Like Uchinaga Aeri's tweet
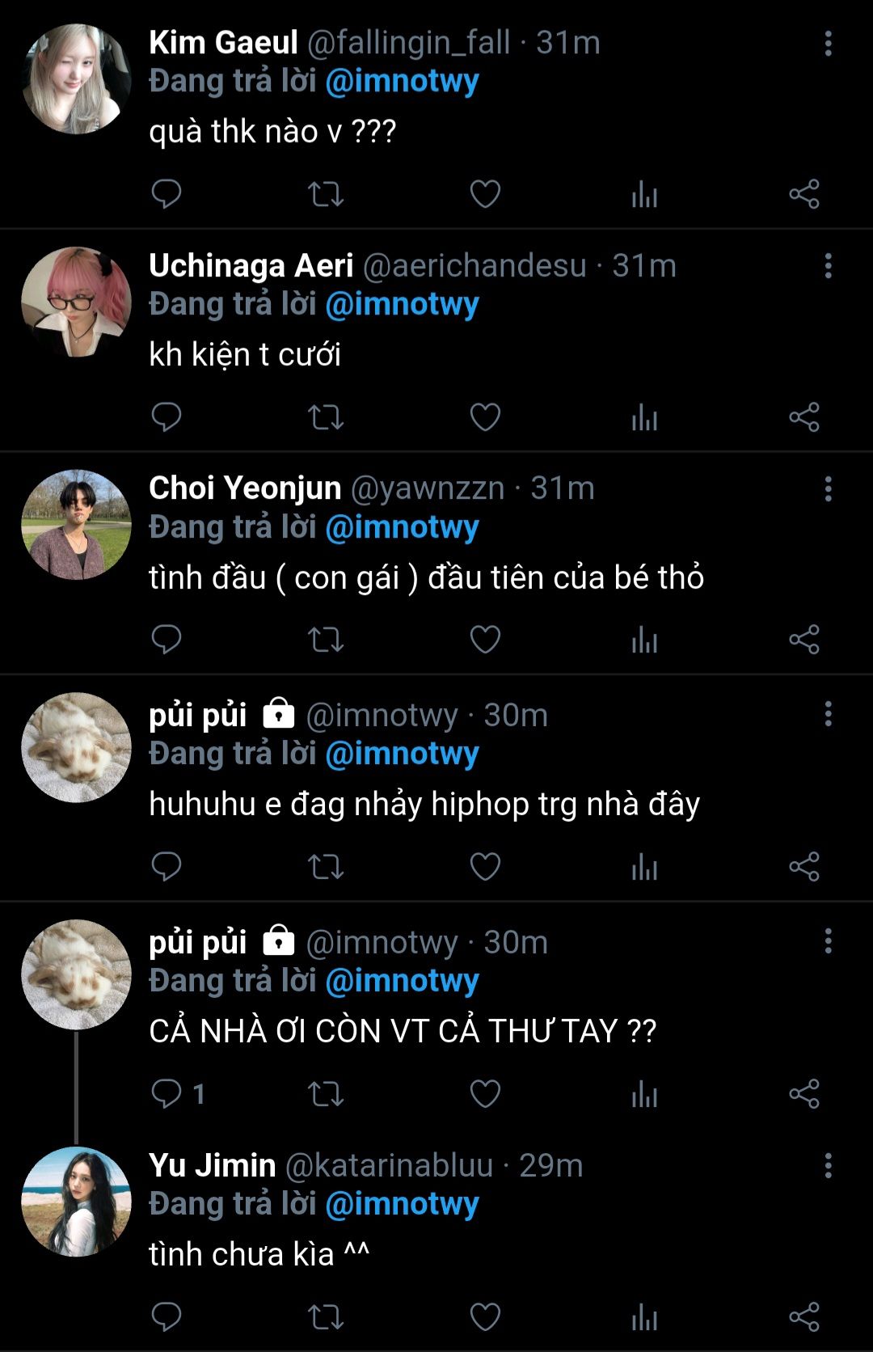The height and width of the screenshot is (1352, 873). coord(485,417)
